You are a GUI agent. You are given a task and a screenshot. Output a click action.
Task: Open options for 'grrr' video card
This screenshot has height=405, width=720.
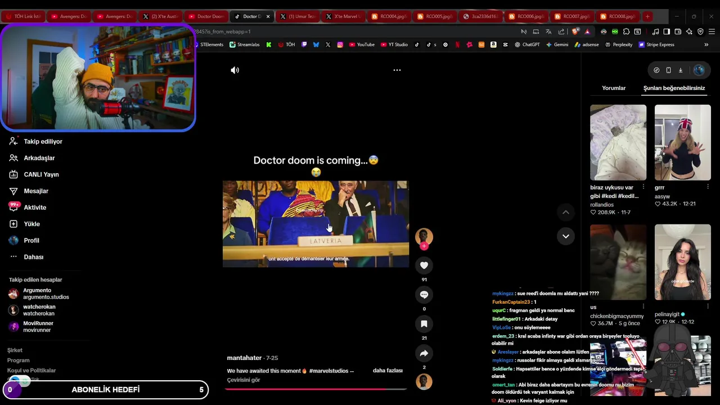708,187
